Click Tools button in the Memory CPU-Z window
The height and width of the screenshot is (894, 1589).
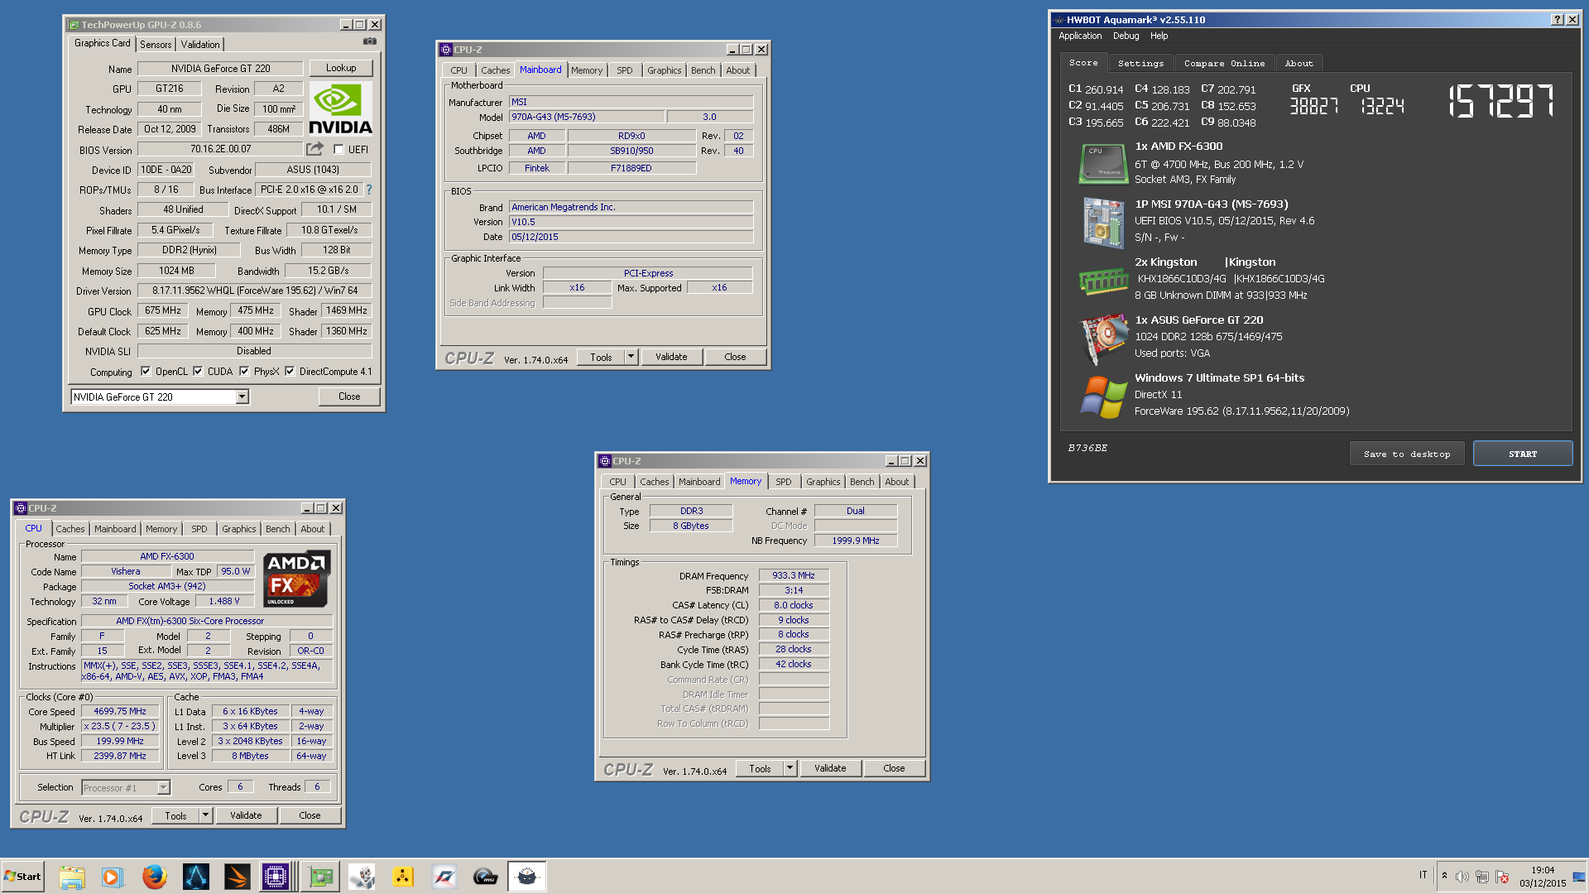tap(760, 768)
